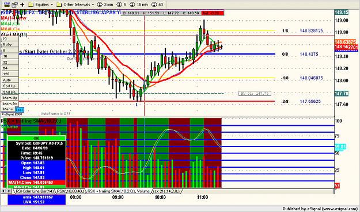Image resolution: width=360 pixels, height=212 pixels.
Task: Click the -2/8 level label
Action: [x=285, y=102]
